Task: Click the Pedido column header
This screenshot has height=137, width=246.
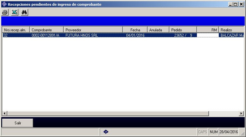Action: point(183,30)
